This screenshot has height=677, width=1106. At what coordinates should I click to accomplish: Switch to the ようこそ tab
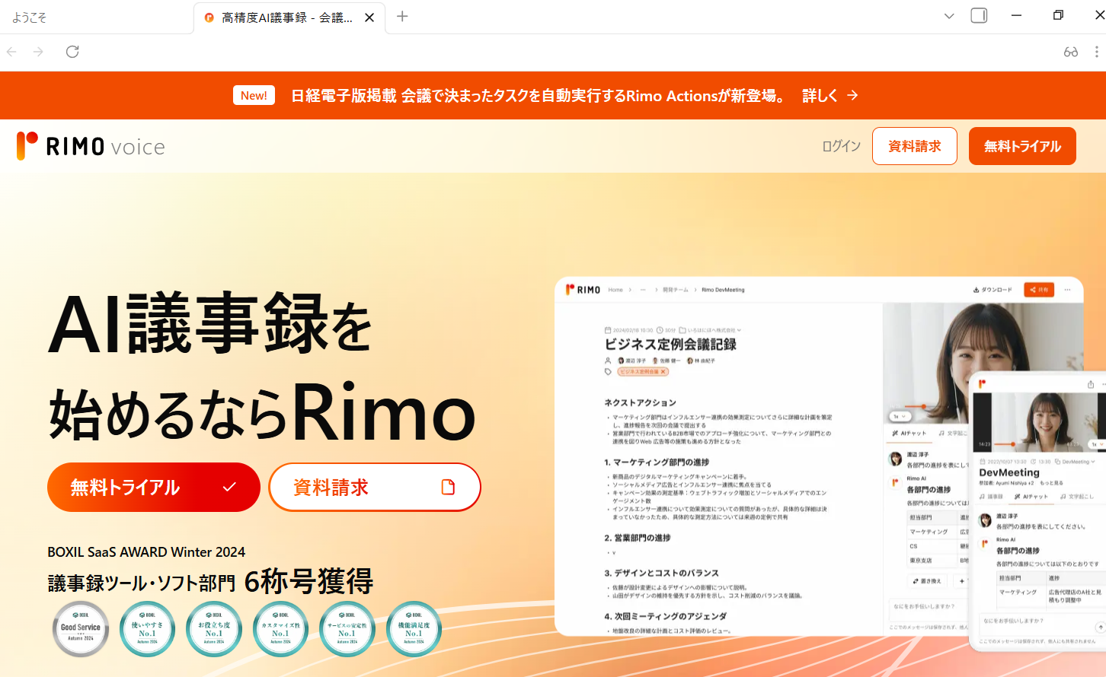tap(97, 17)
